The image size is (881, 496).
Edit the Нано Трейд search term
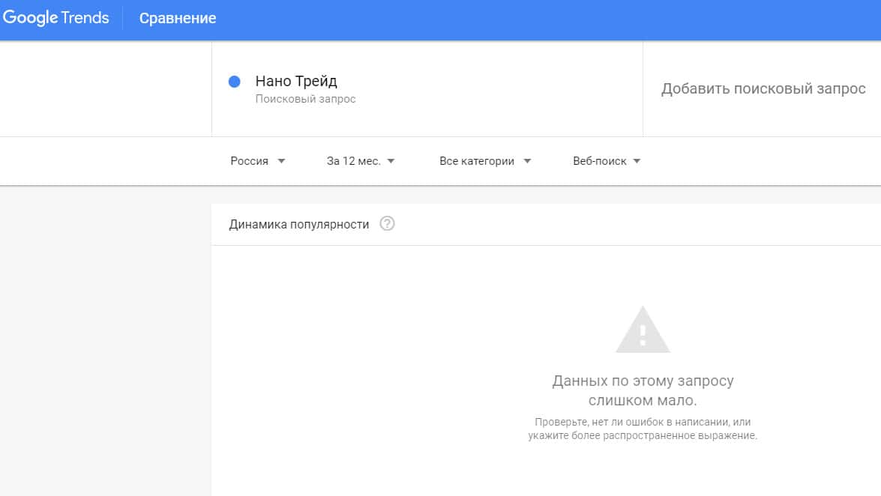coord(296,81)
